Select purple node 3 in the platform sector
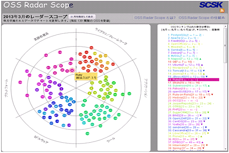 tap(61, 89)
